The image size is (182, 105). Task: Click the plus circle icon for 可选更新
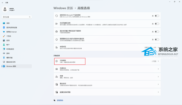[57, 61]
